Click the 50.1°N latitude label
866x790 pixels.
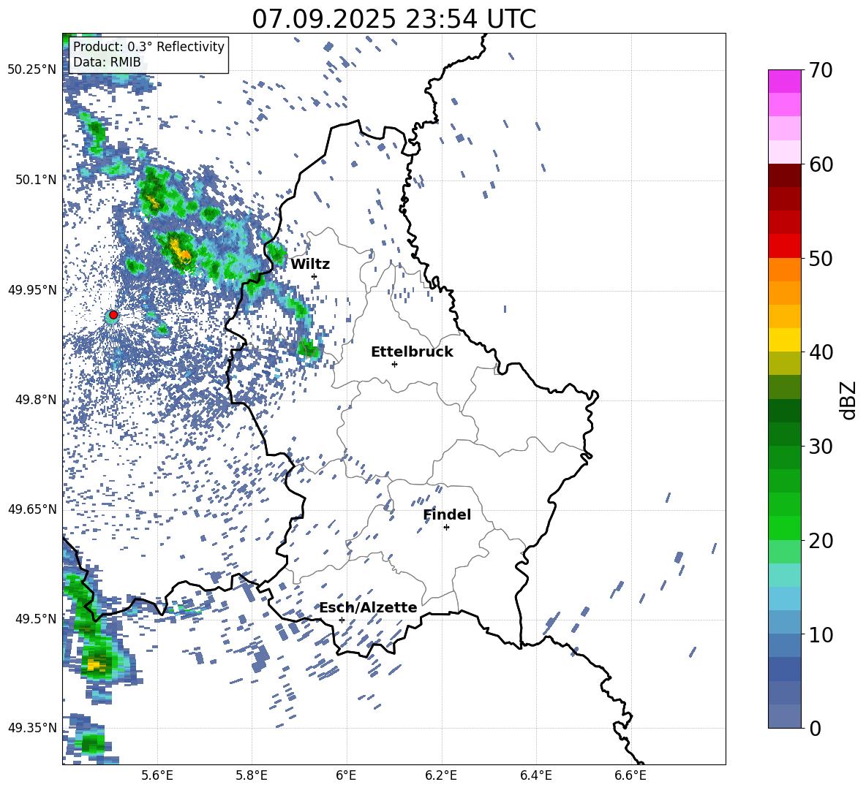point(36,179)
